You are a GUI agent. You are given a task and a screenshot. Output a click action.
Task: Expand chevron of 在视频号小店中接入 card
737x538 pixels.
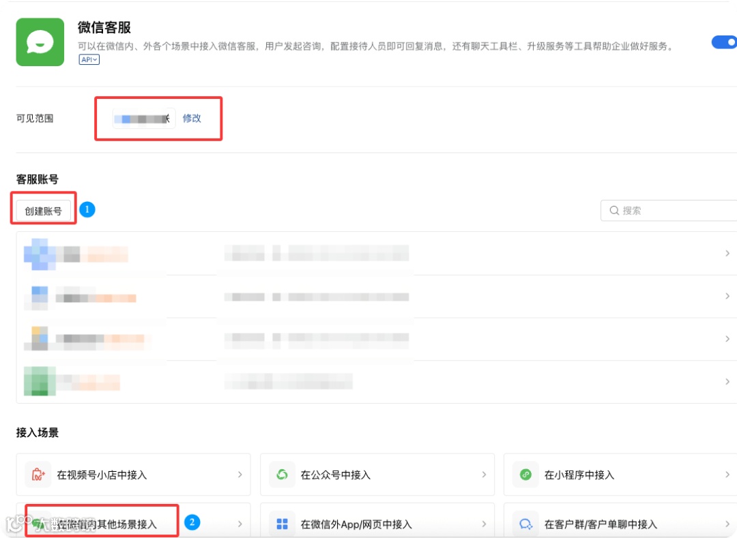(x=240, y=475)
